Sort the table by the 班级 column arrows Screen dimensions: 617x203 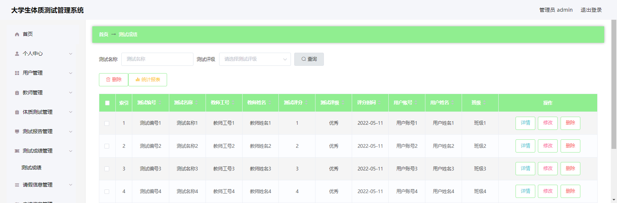[x=484, y=103]
